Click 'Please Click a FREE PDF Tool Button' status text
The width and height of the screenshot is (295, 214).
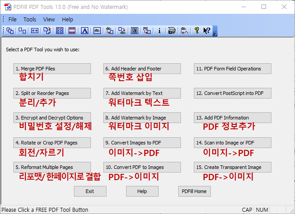tap(45, 210)
